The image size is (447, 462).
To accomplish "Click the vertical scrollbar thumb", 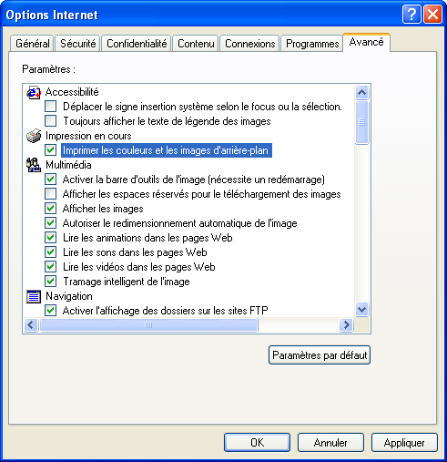I will [x=361, y=122].
